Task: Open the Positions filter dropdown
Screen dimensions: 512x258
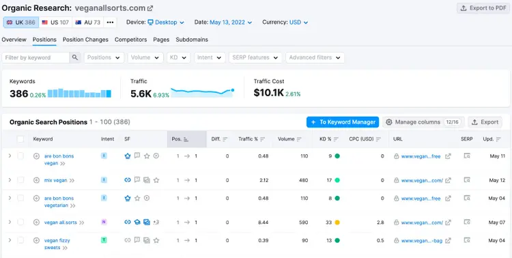Action: coord(104,57)
